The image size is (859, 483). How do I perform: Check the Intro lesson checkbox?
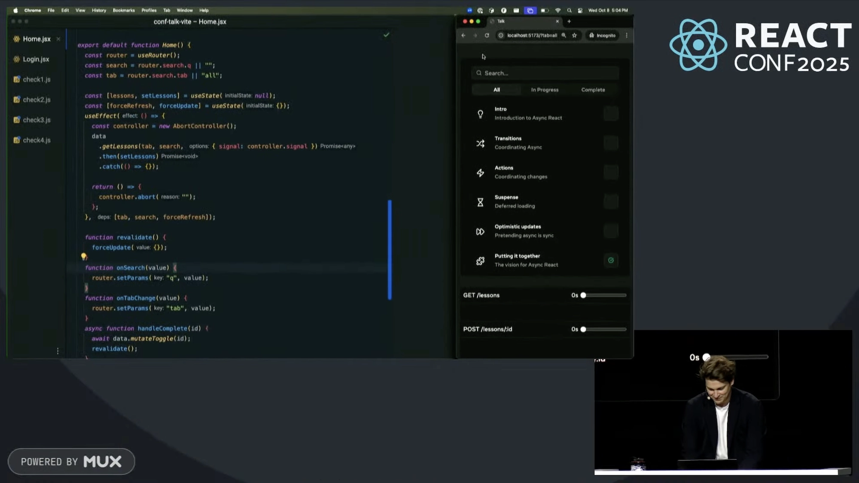coord(610,114)
